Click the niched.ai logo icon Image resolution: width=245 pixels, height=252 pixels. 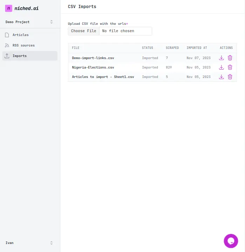8,8
